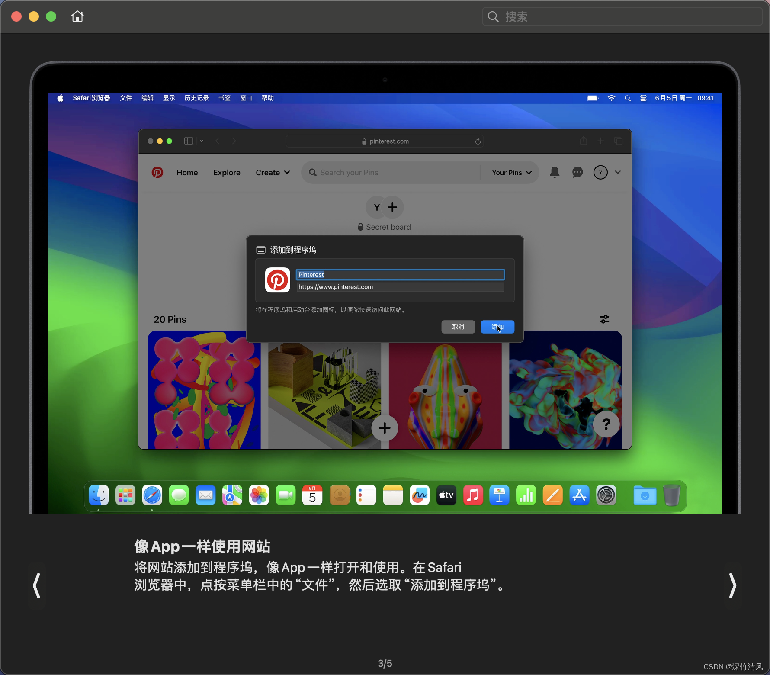Viewport: 770px width, 675px height.
Task: Click the 取消 button
Action: 458,327
